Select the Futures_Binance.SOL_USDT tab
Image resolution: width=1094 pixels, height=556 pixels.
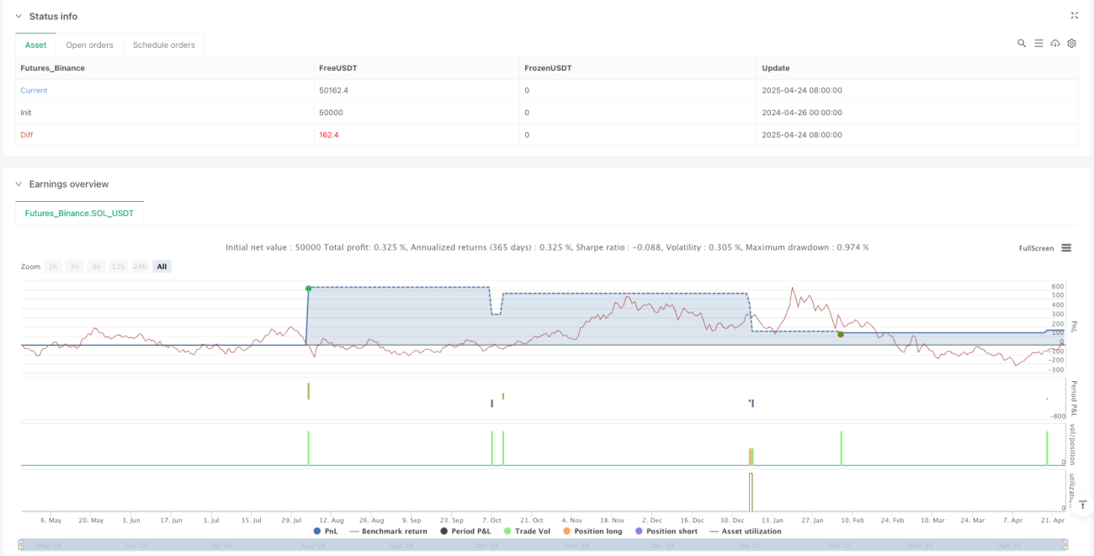pos(80,214)
